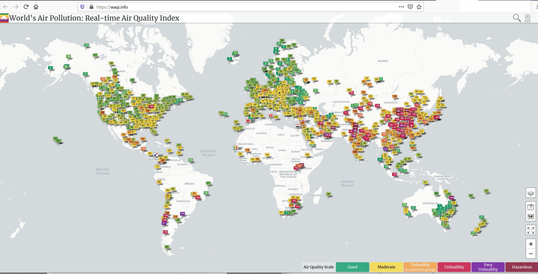Click the map pin locate button
The width and height of the screenshot is (538, 274).
point(531,207)
